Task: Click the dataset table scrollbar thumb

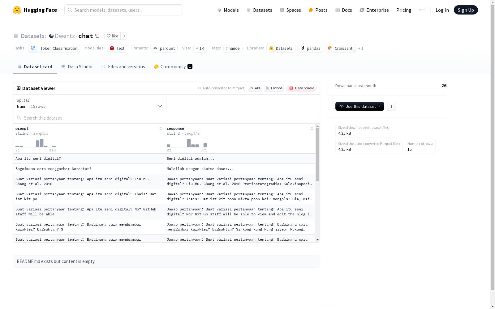Action: pos(317,154)
